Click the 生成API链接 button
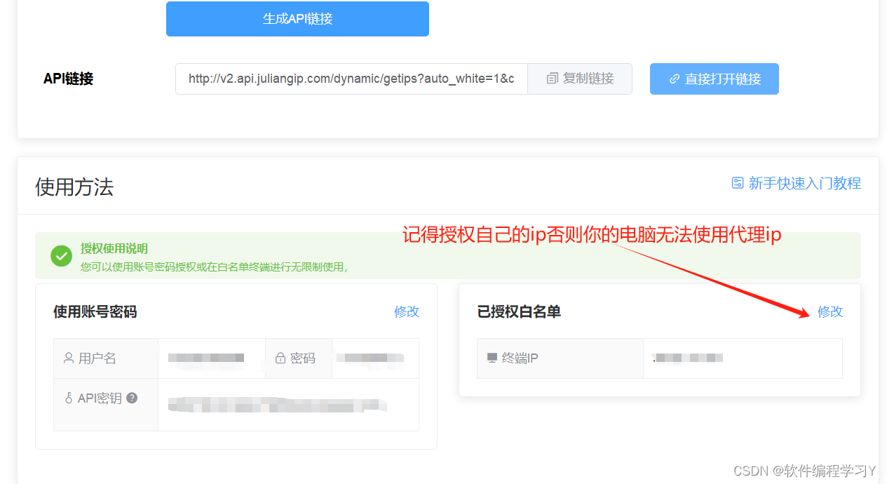Screen dimensions: 887x484 point(297,19)
